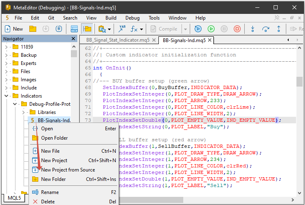Click the green start debugging icon
This screenshot has height=205, width=305.
(x=211, y=29)
